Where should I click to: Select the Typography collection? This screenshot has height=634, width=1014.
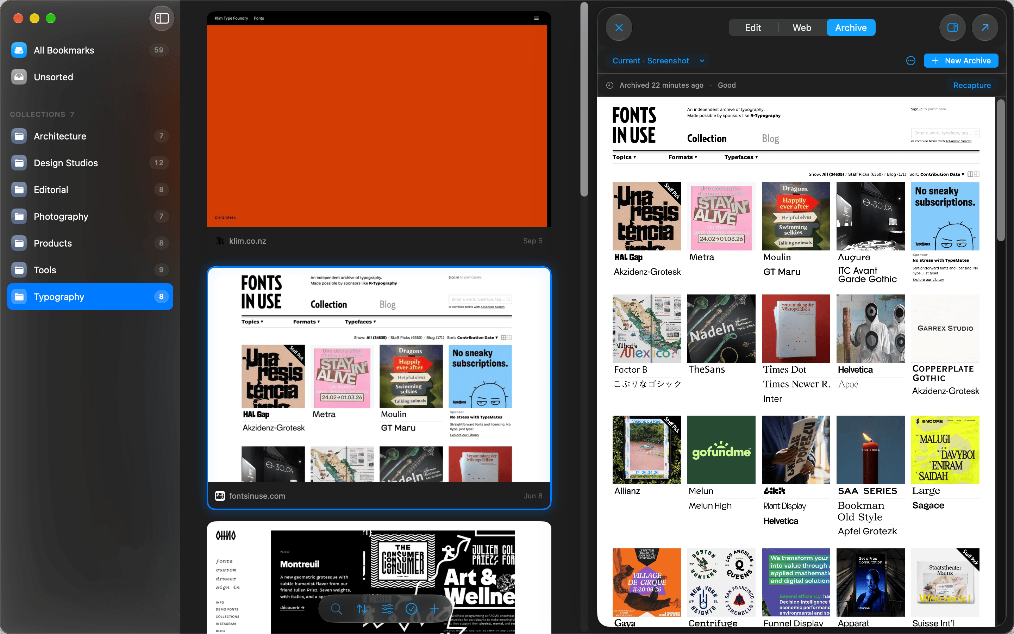click(x=90, y=297)
